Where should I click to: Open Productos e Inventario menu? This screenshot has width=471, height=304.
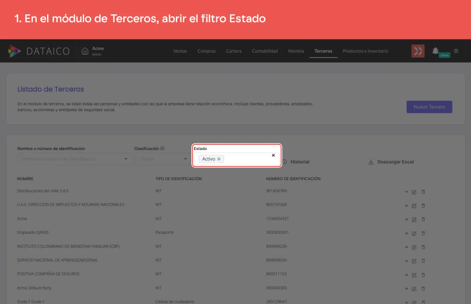click(365, 51)
